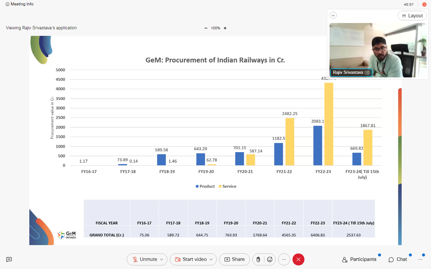
Task: Open video options dropdown arrow
Action: [211, 259]
